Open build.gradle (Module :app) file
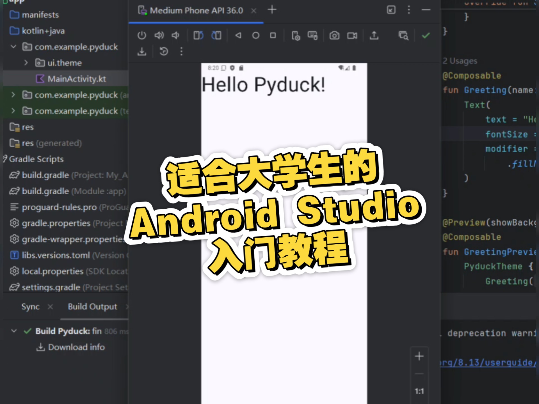 [x=68, y=191]
